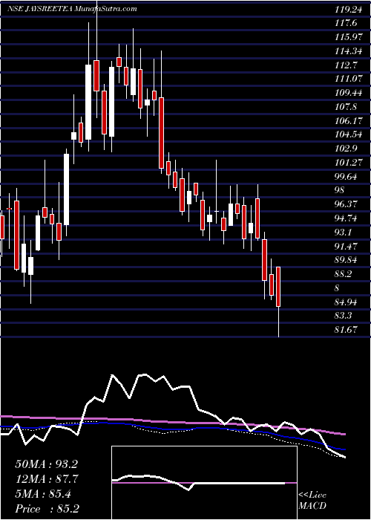The width and height of the screenshot is (371, 520).
Task: Click the 98 price axis label
Action: coord(340,190)
